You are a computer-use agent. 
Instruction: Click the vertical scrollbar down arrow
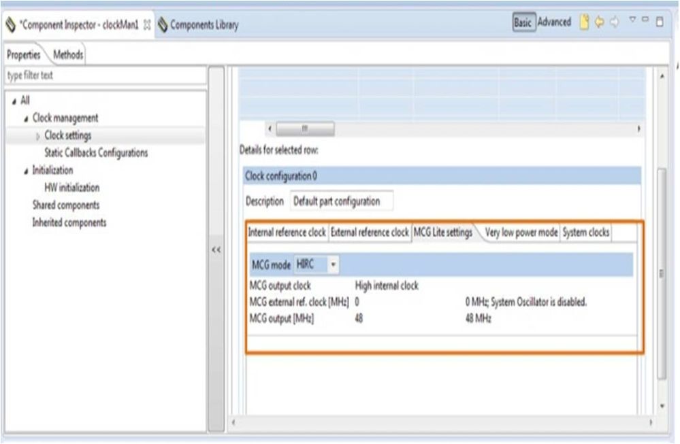[x=662, y=406]
